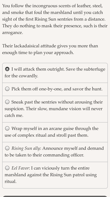
Task: Choose the Eel Favor radio button
Action: pyautogui.click(x=7, y=168)
